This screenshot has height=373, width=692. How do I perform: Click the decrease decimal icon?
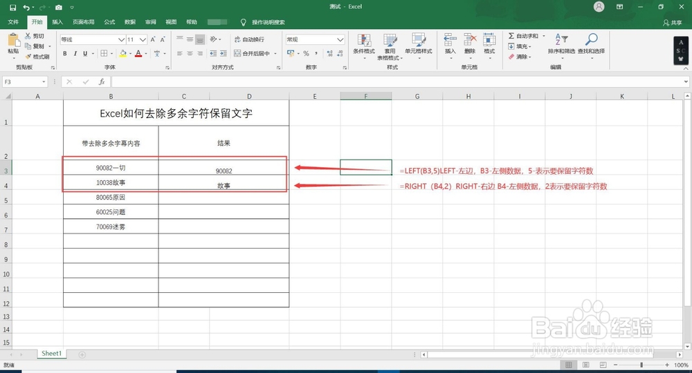pos(340,53)
